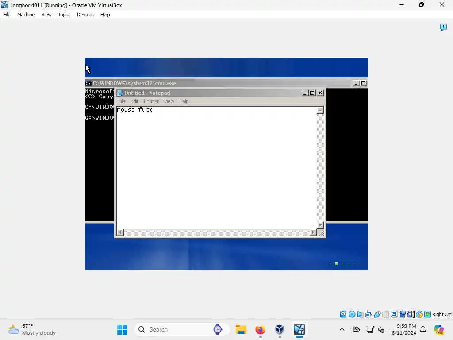Screen dimensions: 453x340
Task: Click the network tray icon
Action: [x=370, y=329]
